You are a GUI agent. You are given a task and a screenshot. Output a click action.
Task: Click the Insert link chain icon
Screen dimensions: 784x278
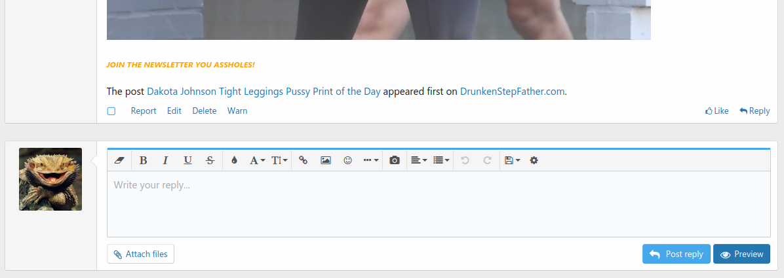(x=303, y=160)
